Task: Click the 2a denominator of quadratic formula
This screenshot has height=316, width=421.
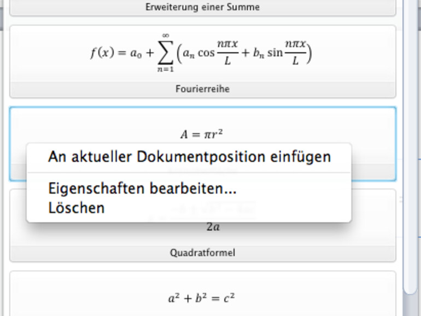Action: (213, 227)
